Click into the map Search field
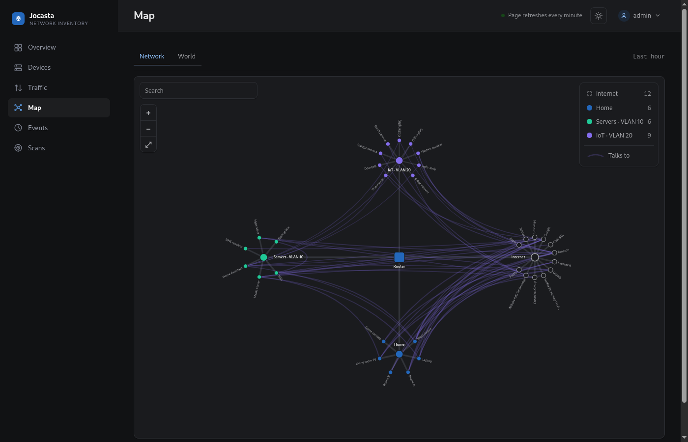The height and width of the screenshot is (442, 688). (x=199, y=90)
